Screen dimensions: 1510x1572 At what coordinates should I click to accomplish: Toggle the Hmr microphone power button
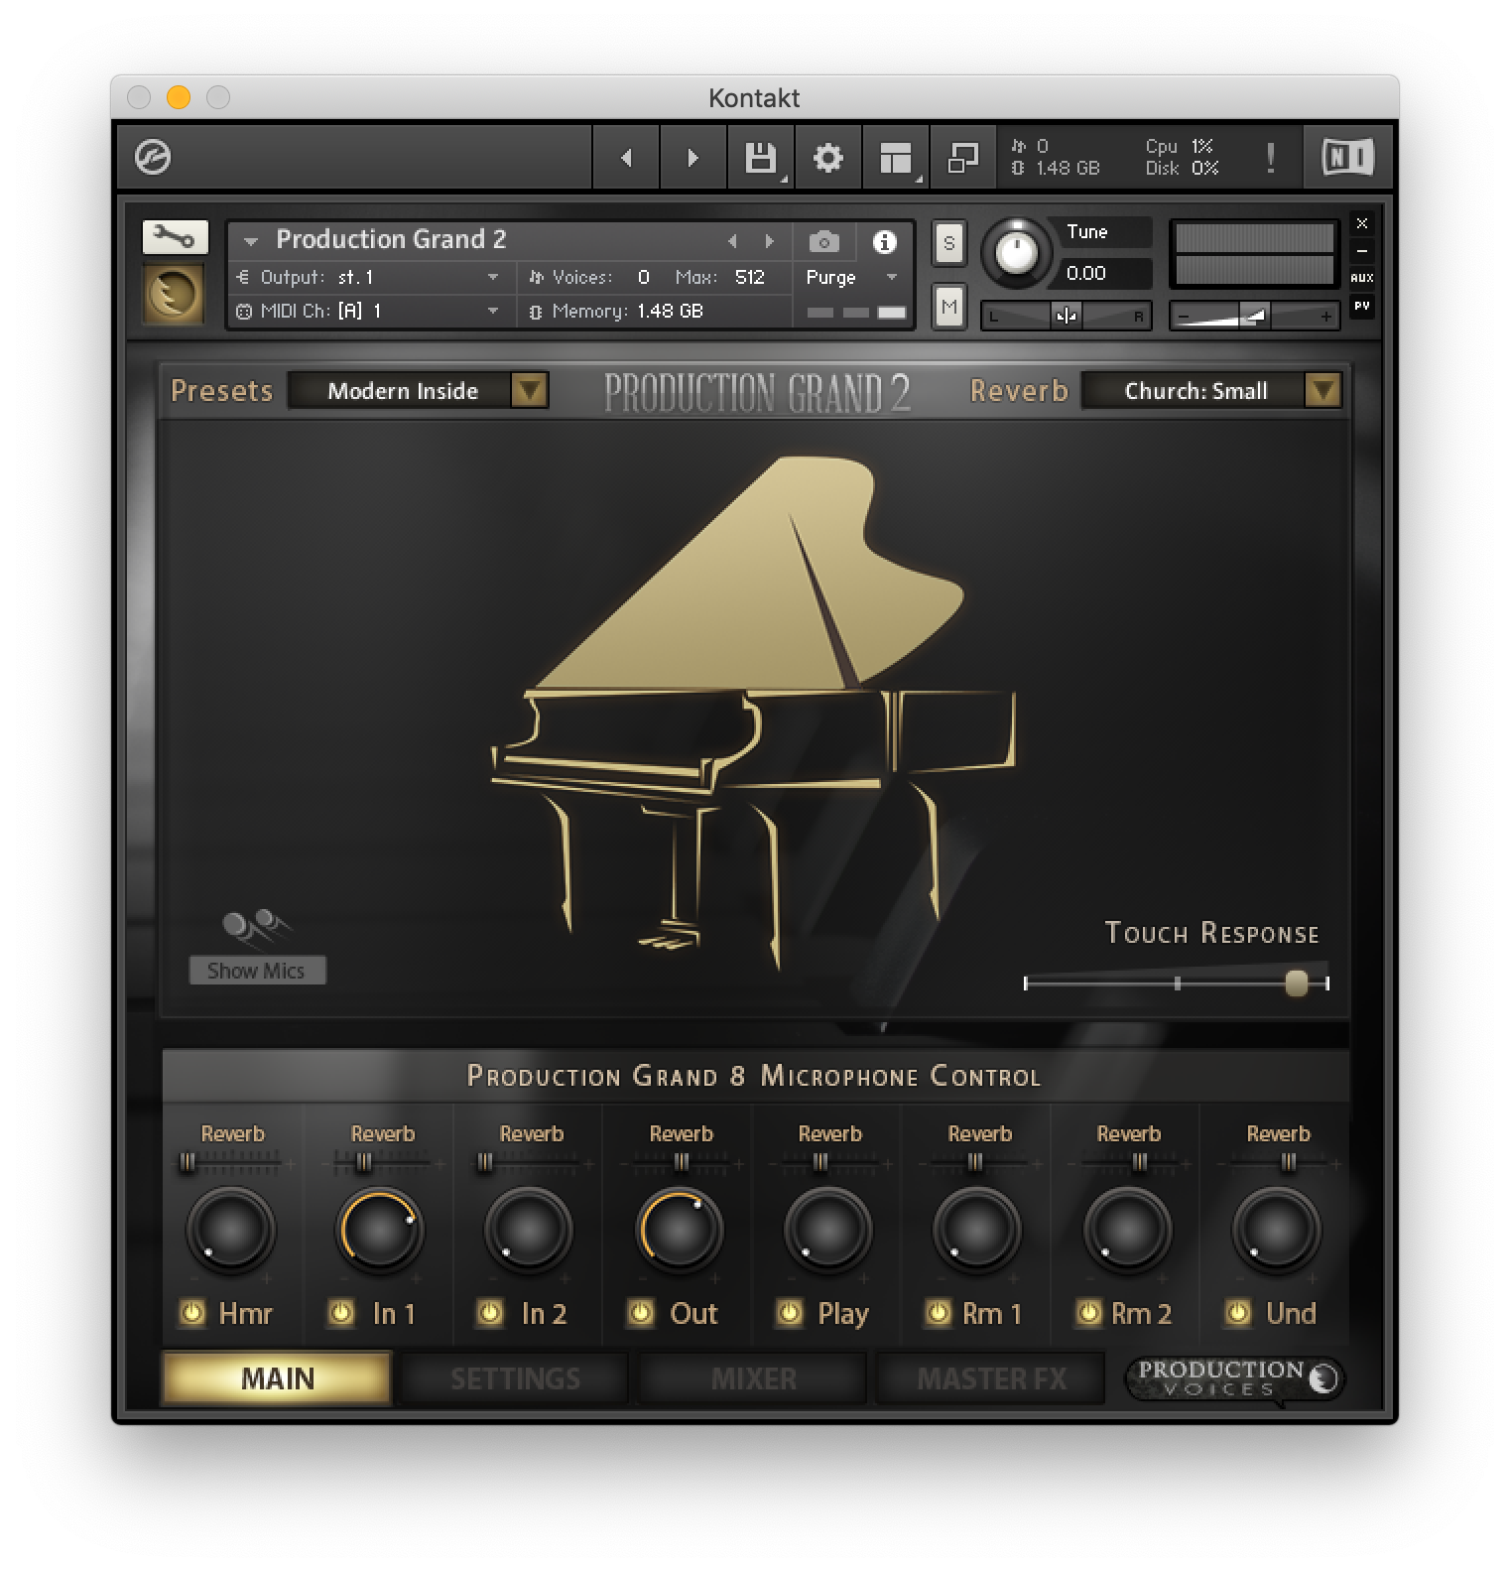(192, 1313)
